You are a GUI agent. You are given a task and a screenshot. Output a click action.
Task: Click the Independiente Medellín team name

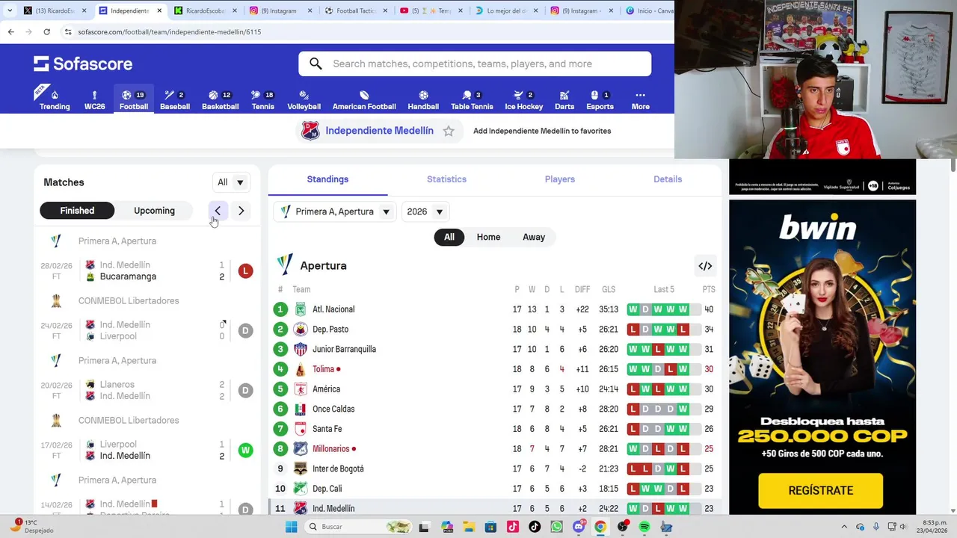click(x=379, y=131)
